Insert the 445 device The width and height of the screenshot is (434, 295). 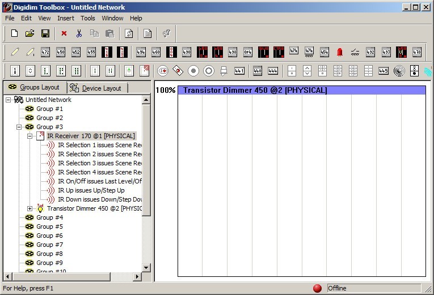click(x=384, y=71)
